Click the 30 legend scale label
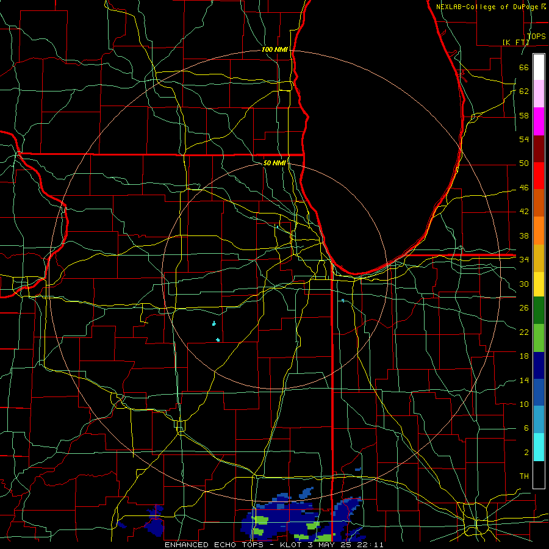549x549 pixels. coord(524,284)
